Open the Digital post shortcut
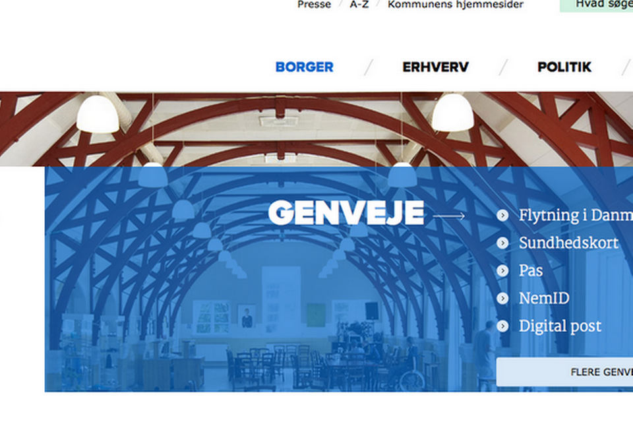This screenshot has width=633, height=422. (560, 326)
